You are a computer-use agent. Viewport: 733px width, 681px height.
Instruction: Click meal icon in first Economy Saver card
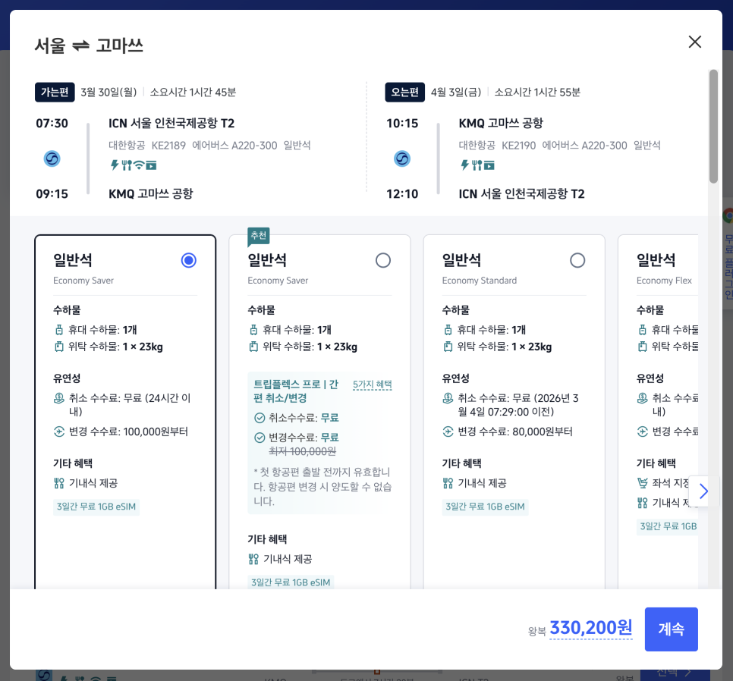(x=59, y=483)
